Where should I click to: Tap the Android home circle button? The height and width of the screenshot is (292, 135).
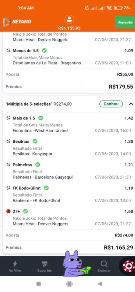click(69, 284)
